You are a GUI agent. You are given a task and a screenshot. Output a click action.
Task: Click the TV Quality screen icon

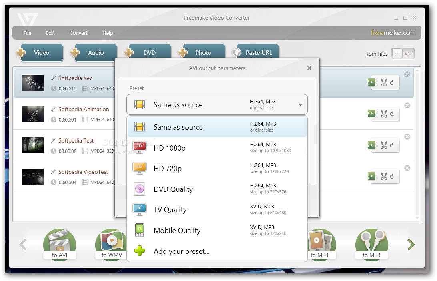(x=140, y=210)
